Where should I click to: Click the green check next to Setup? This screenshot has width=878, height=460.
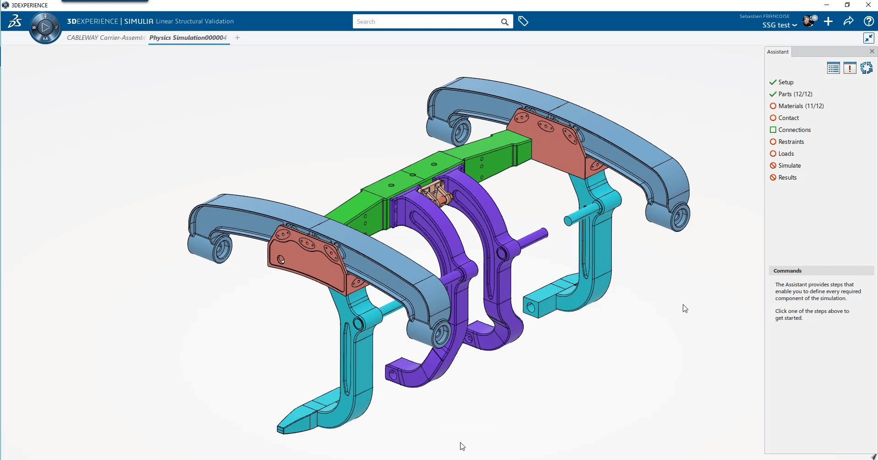click(773, 82)
